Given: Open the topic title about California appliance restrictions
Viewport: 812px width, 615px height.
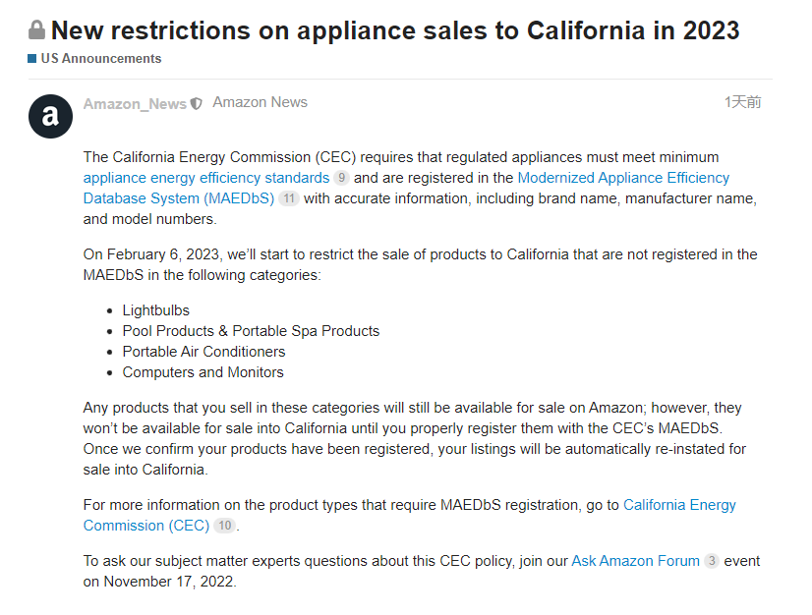Looking at the screenshot, I should pyautogui.click(x=395, y=29).
